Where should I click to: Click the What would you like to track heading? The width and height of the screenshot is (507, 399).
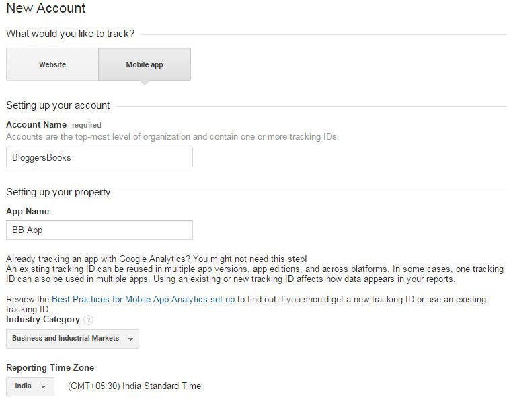[70, 34]
